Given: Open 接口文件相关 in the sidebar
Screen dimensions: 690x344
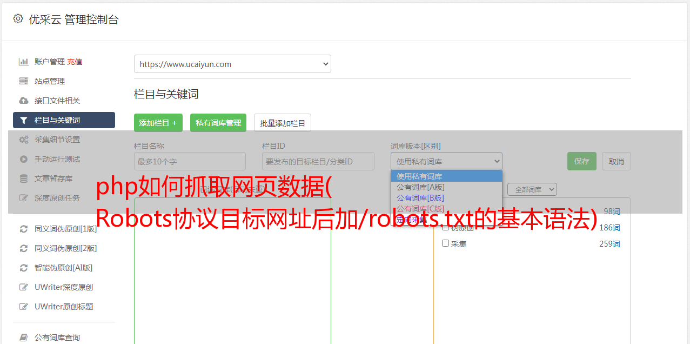Looking at the screenshot, I should [57, 101].
